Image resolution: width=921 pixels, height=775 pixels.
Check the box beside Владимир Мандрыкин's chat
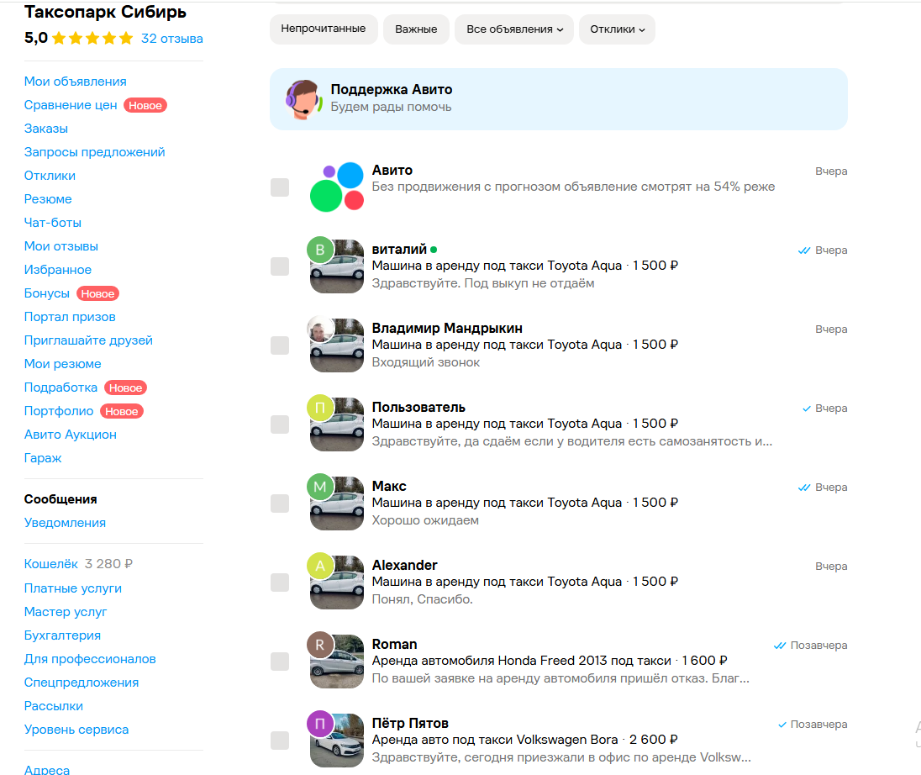coord(280,345)
